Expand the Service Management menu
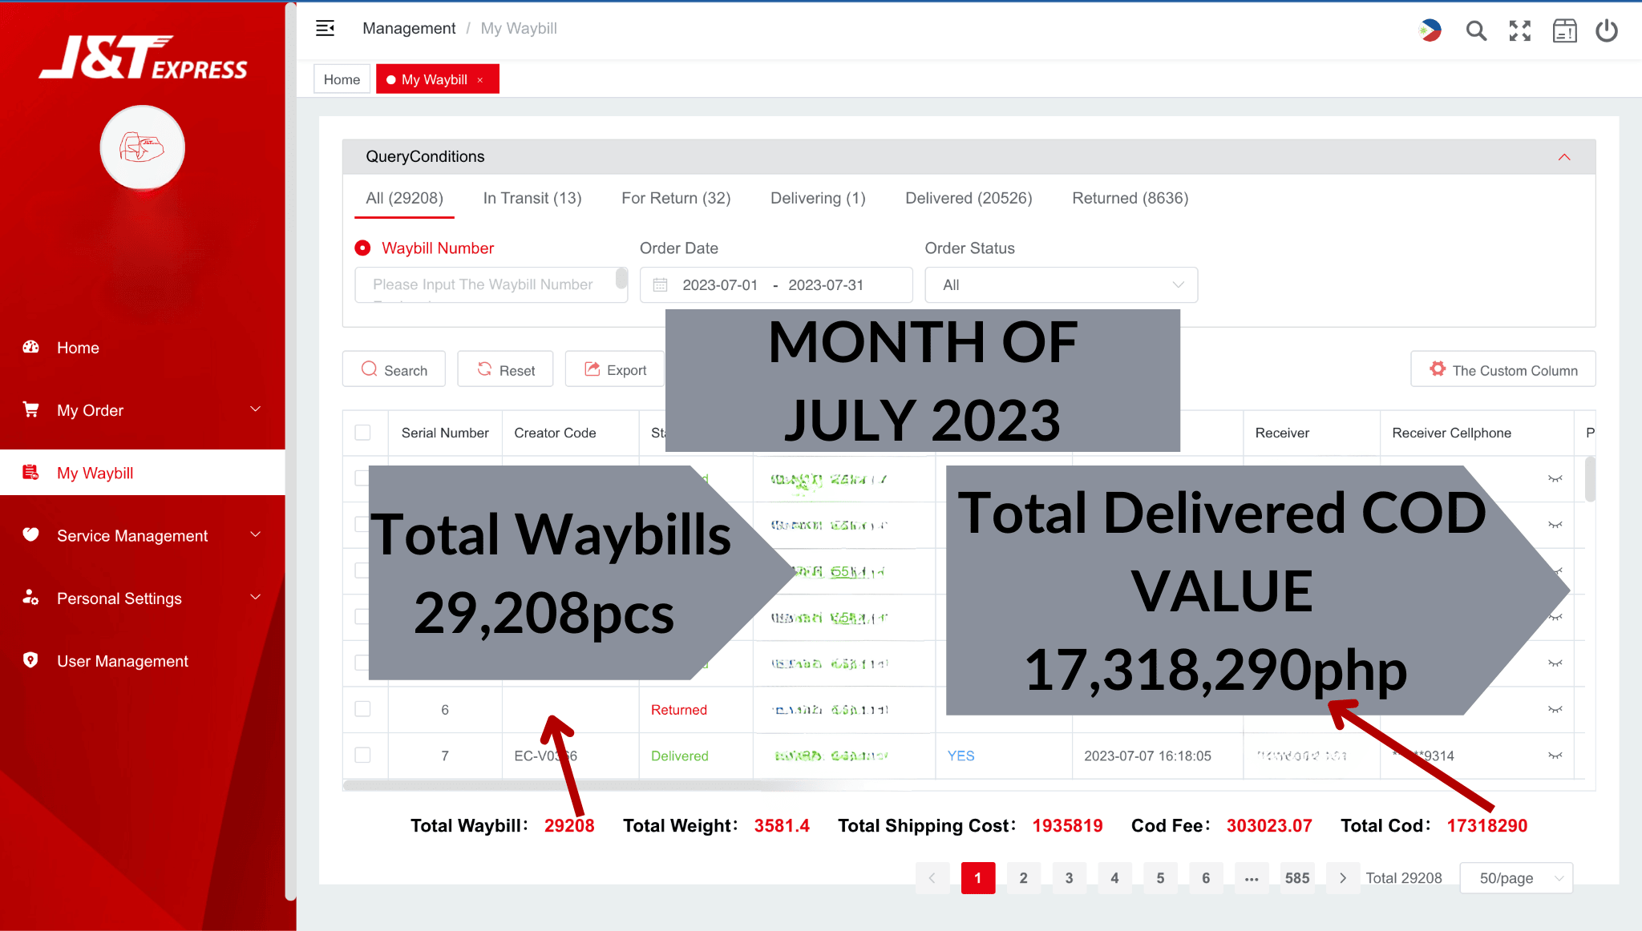The height and width of the screenshot is (931, 1642). [143, 535]
